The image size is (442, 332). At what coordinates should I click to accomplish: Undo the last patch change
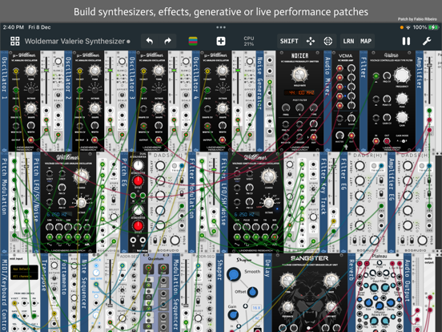coord(150,41)
